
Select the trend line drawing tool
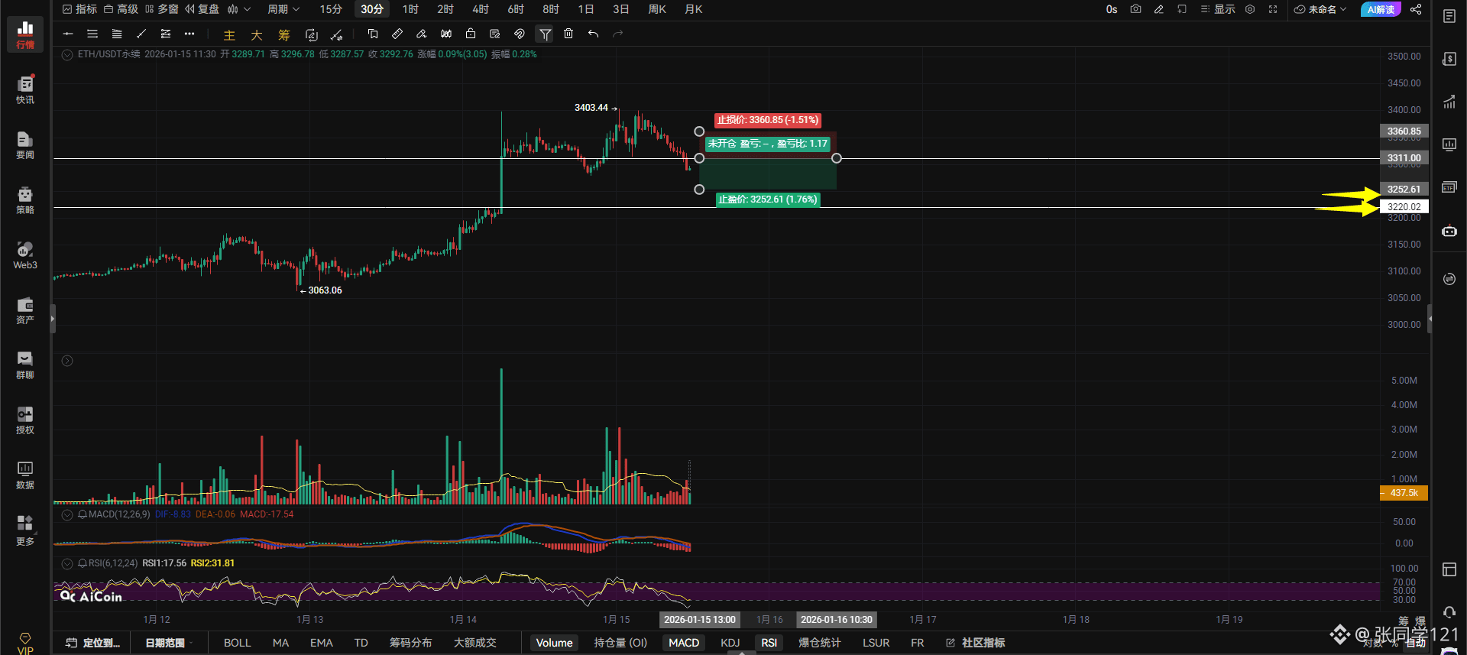[141, 34]
